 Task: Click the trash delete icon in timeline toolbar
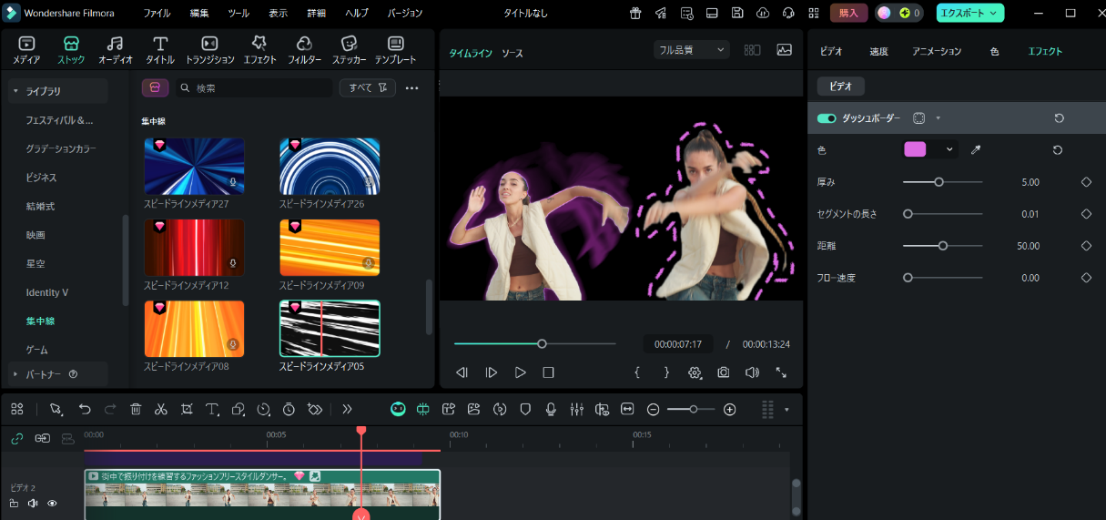coord(136,410)
